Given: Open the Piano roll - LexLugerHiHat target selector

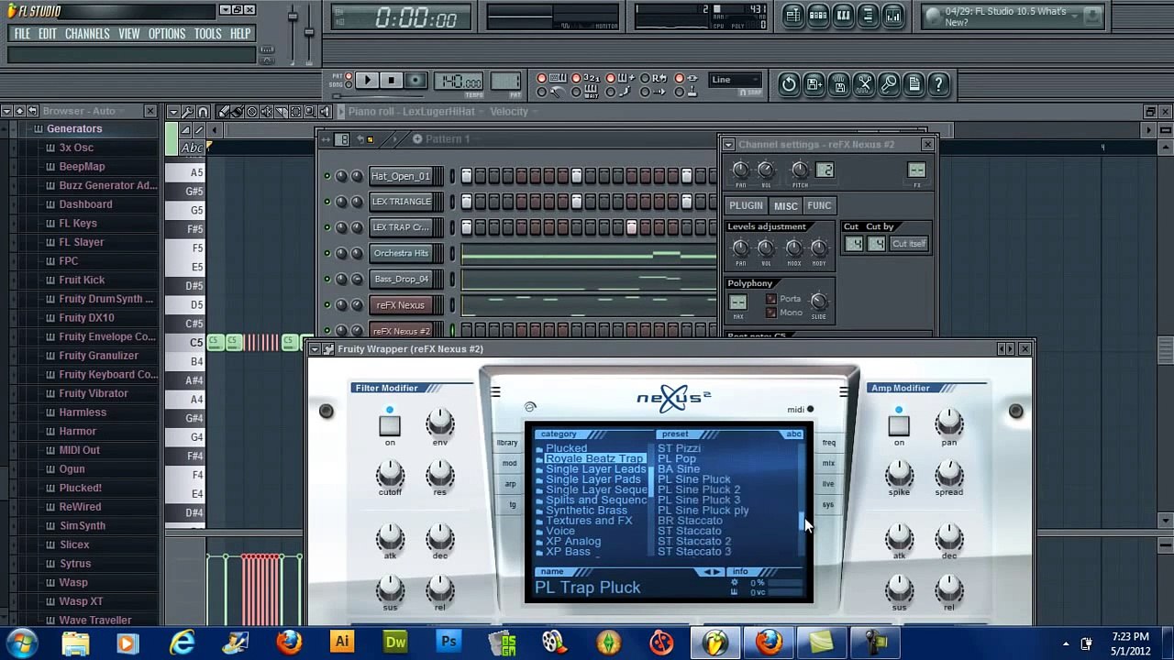Looking at the screenshot, I should tap(412, 112).
